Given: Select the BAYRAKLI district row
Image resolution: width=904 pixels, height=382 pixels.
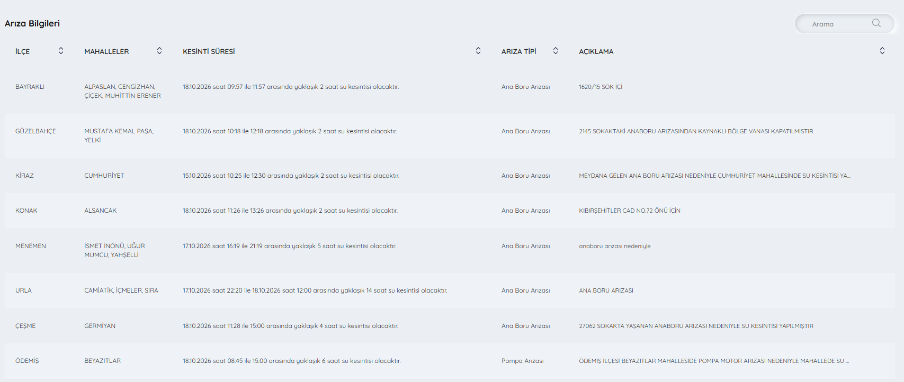Looking at the screenshot, I should click(x=450, y=91).
